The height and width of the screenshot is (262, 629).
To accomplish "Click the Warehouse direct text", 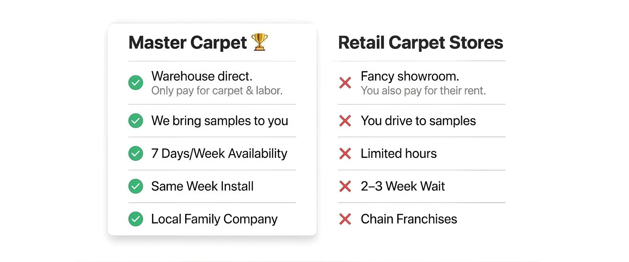I will (x=202, y=76).
